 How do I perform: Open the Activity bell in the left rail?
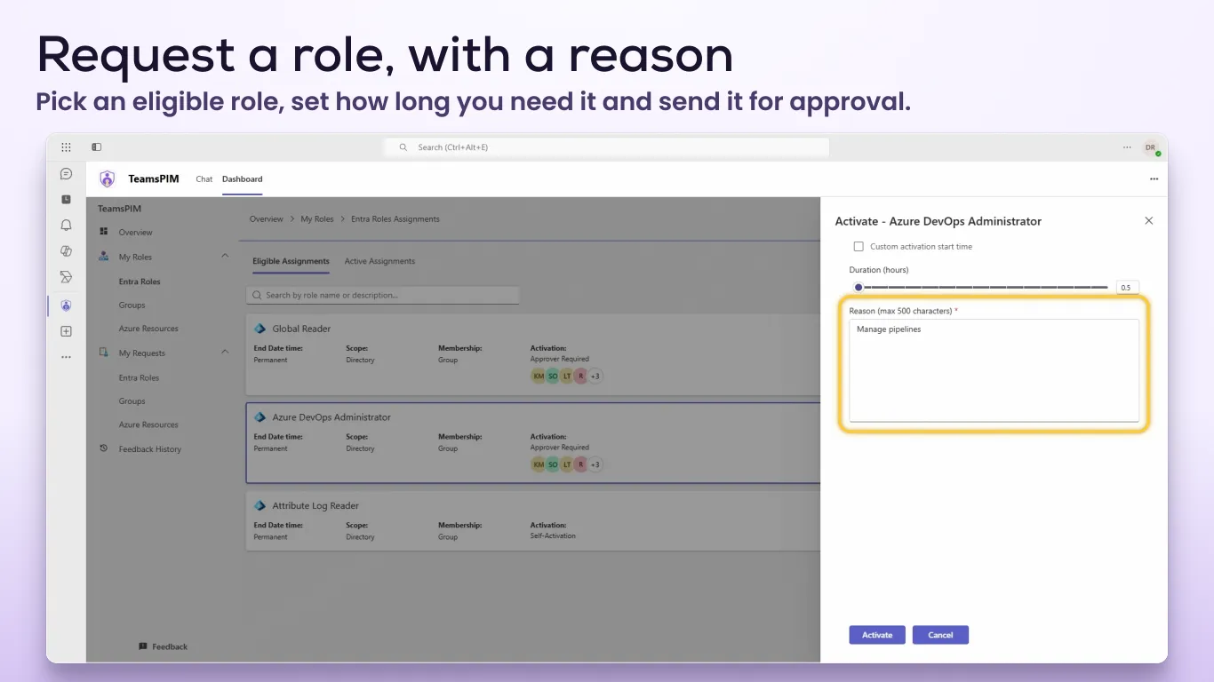click(66, 226)
